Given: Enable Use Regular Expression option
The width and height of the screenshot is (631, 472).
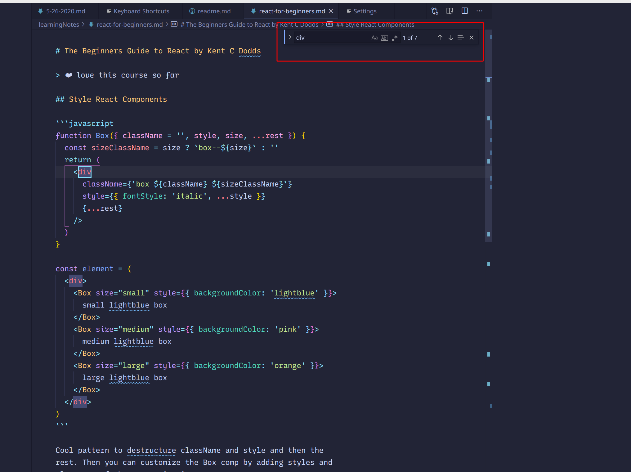Looking at the screenshot, I should point(395,38).
